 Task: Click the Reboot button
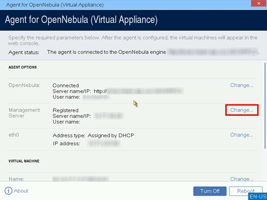pos(246,191)
